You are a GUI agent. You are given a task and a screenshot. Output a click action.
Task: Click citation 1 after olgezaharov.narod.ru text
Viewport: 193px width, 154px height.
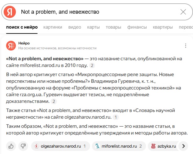coord(116,117)
